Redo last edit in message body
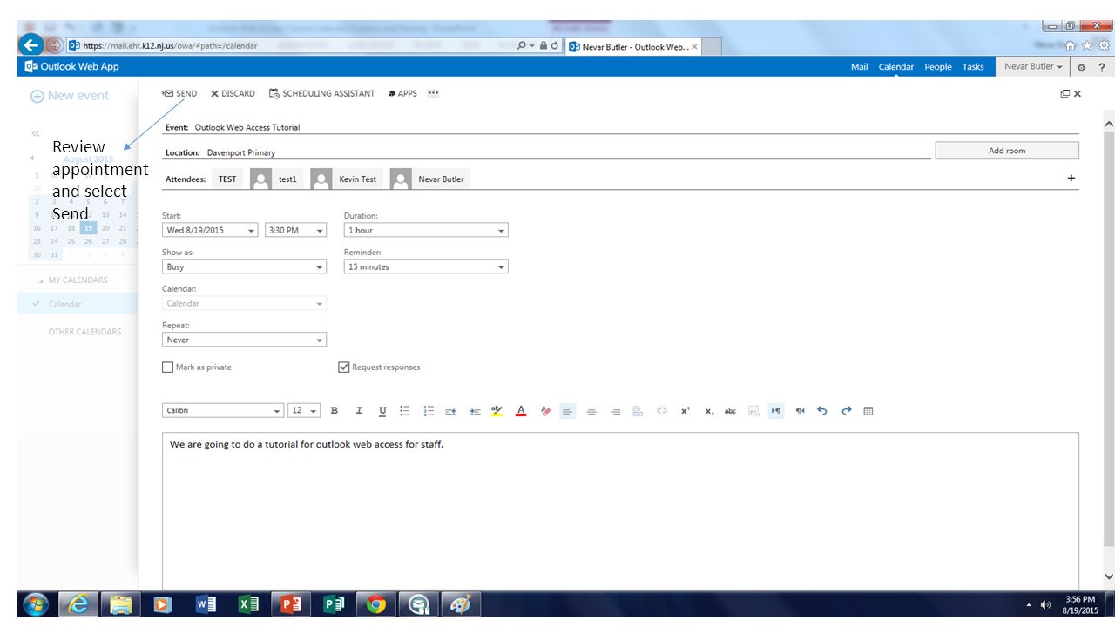 tap(846, 411)
